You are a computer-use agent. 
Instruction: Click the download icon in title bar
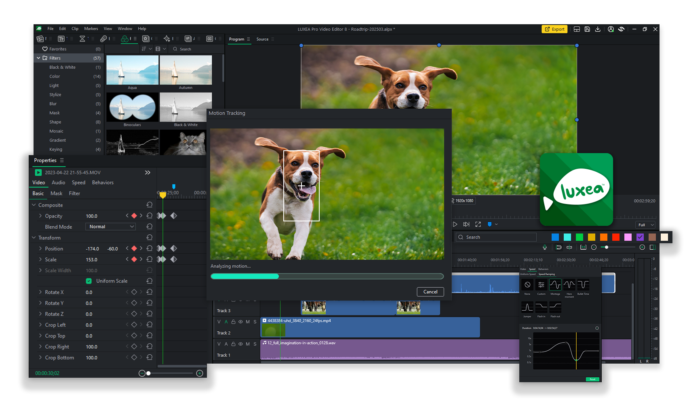point(598,29)
